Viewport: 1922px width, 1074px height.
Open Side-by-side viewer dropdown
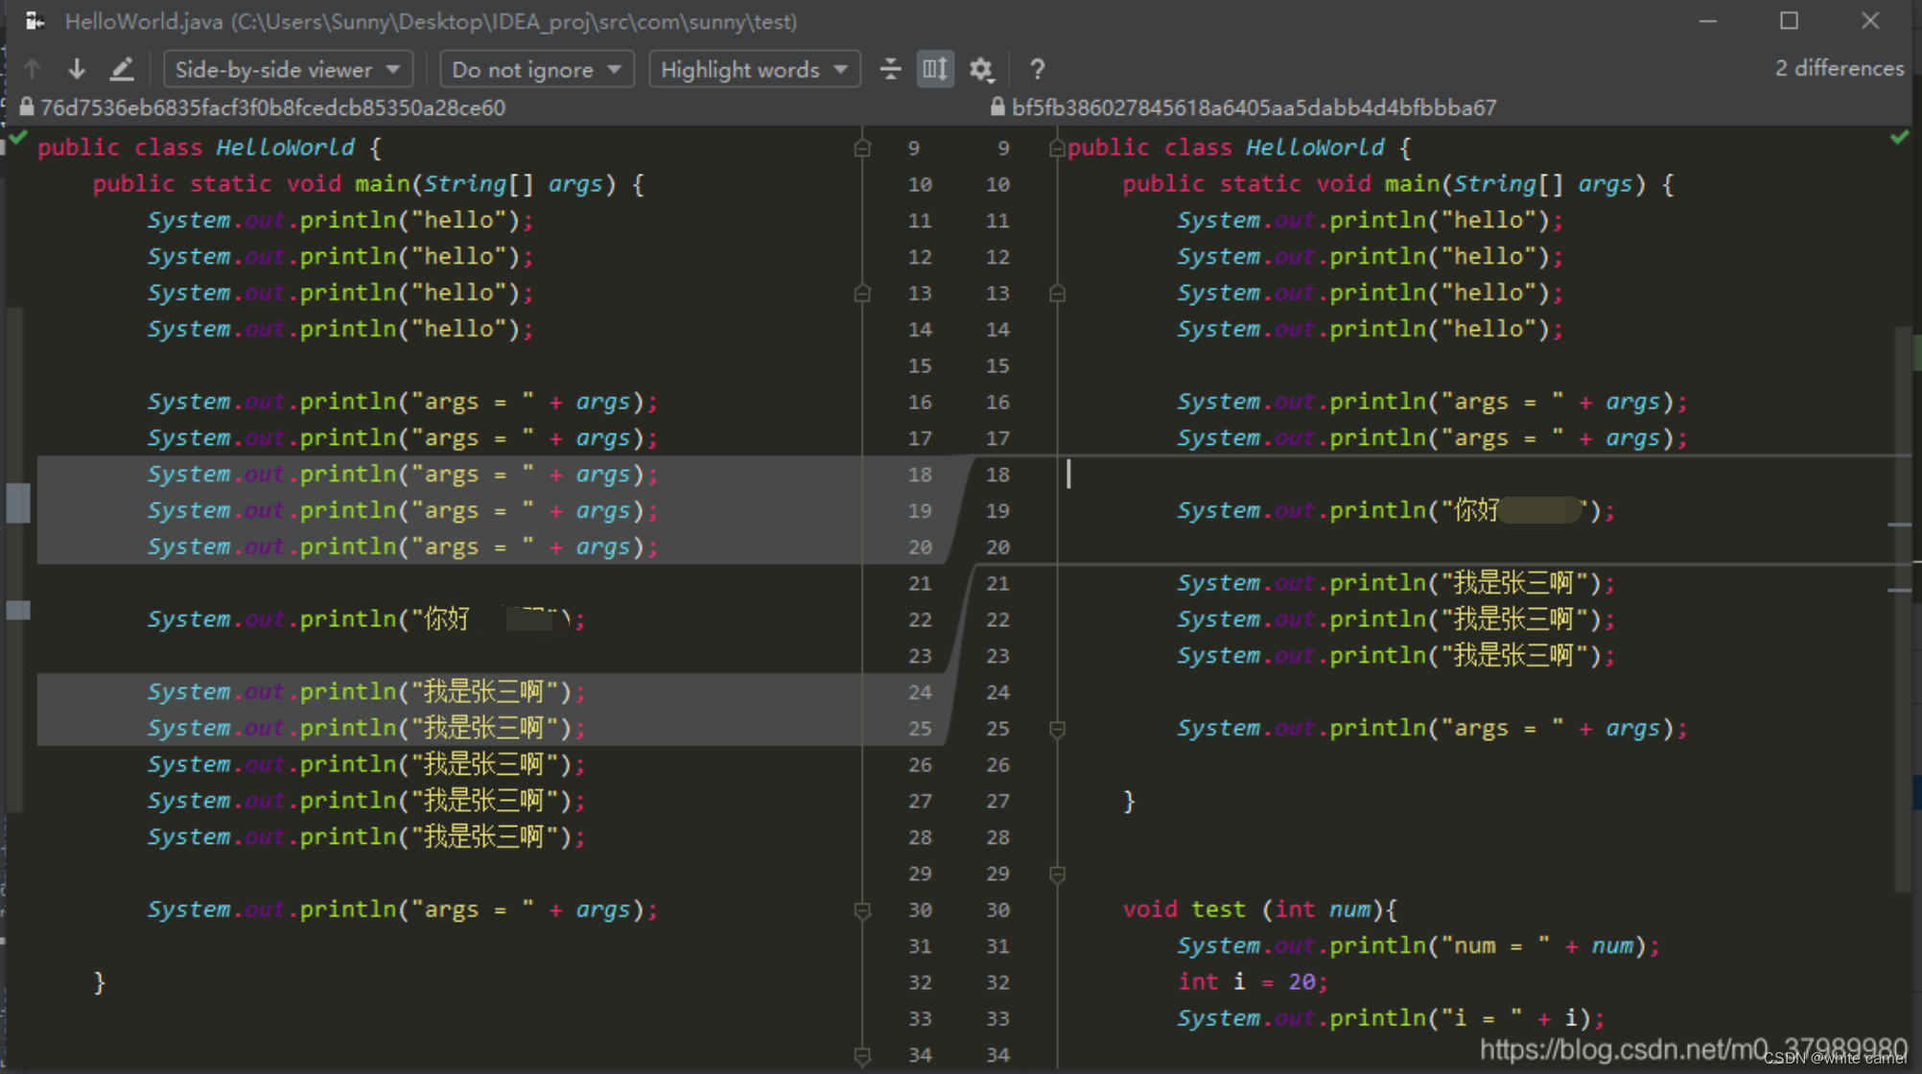pos(287,69)
